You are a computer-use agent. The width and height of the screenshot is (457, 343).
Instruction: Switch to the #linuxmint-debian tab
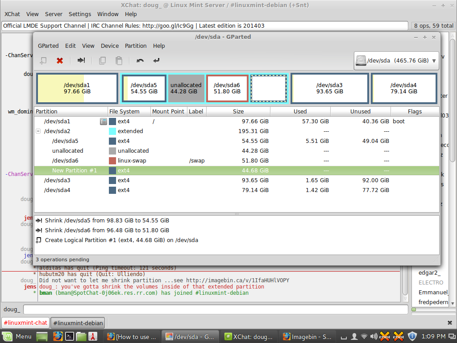pyautogui.click(x=78, y=323)
